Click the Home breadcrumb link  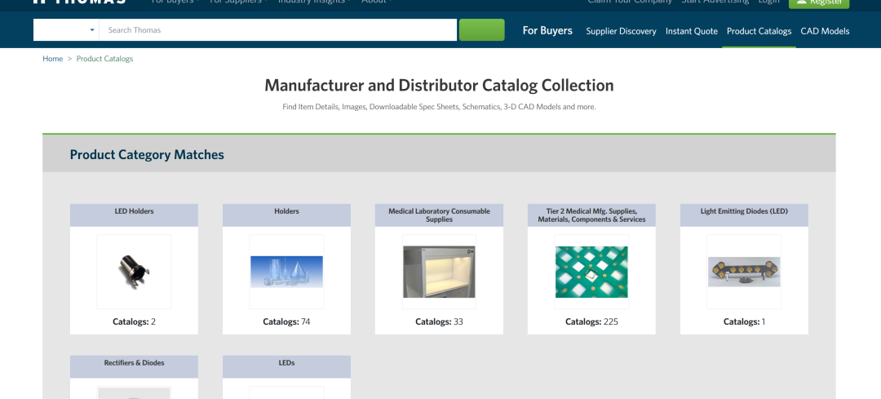(52, 59)
